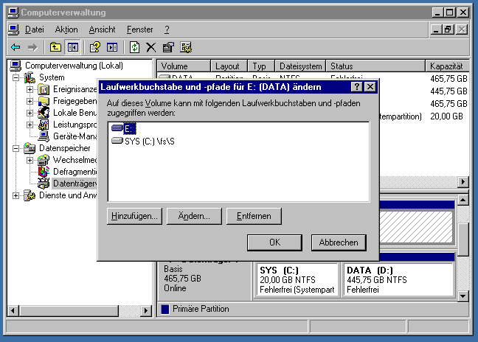The height and width of the screenshot is (342, 478).
Task: Select Computerverwaltung (Lokal) root node
Action: pos(74,66)
